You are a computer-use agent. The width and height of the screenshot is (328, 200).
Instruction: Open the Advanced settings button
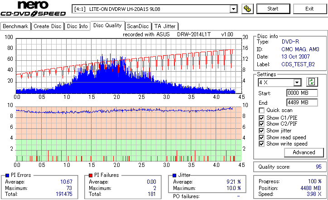click(x=304, y=152)
